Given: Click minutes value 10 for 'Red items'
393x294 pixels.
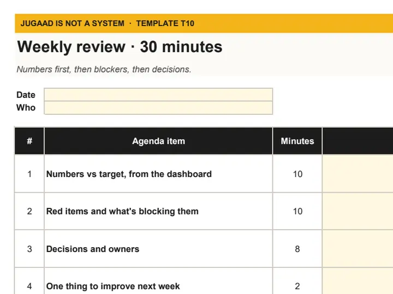Looking at the screenshot, I should pos(297,211).
